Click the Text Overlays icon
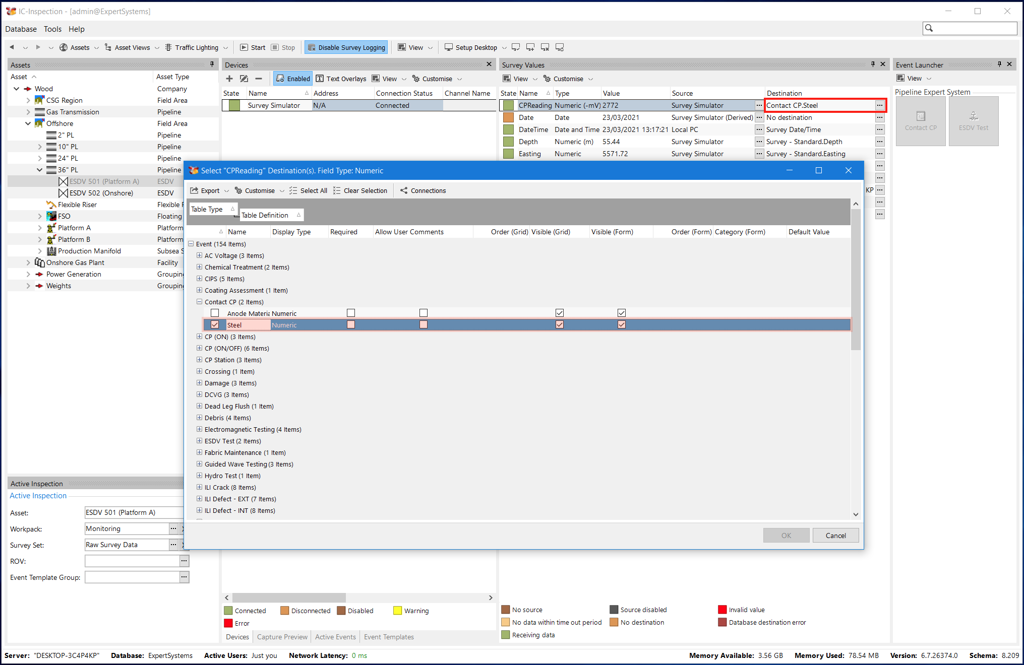 click(x=320, y=79)
